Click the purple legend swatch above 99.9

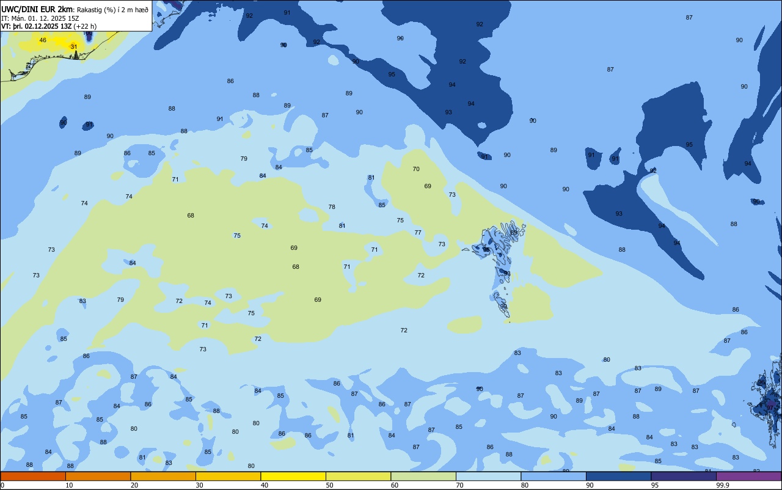click(x=748, y=476)
